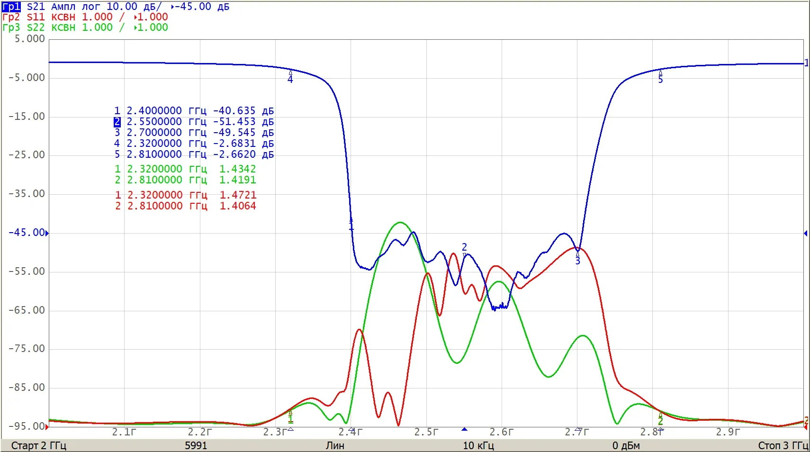Image resolution: width=810 pixels, height=452 pixels.
Task: Click blue marker 3 near 2.7 GHz
Action: point(577,258)
